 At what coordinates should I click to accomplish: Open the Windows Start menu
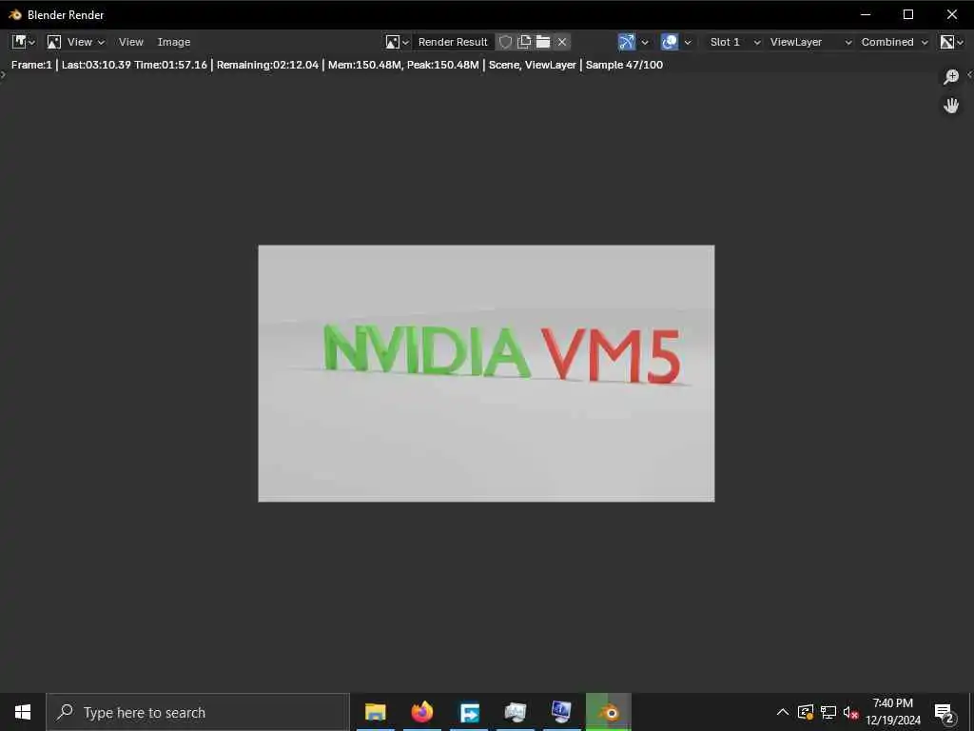[23, 712]
